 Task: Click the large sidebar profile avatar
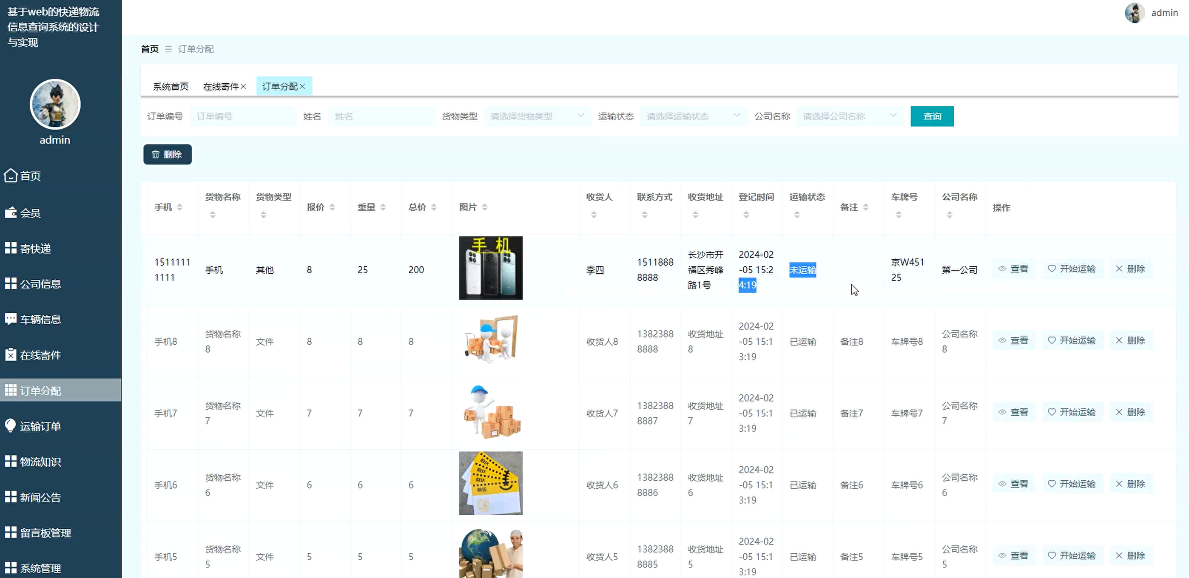pyautogui.click(x=55, y=104)
